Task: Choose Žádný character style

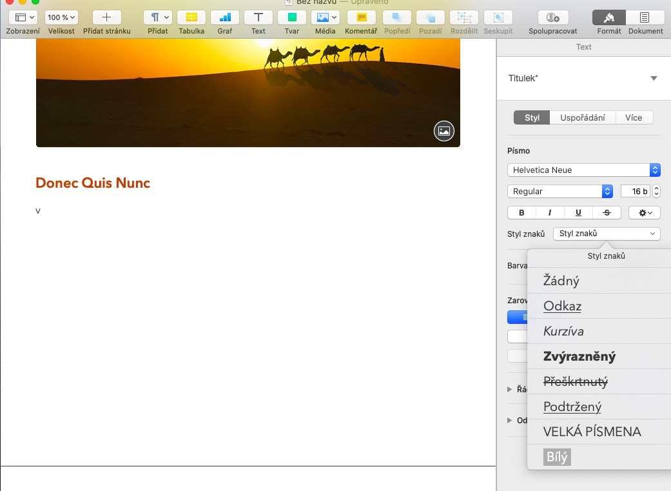Action: (x=599, y=281)
